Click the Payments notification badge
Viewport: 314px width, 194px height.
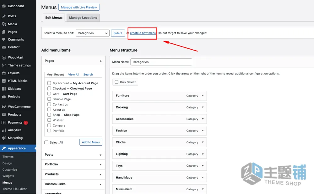[26, 123]
